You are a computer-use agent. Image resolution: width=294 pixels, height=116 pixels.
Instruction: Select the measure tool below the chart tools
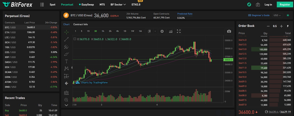[x=66, y=92]
